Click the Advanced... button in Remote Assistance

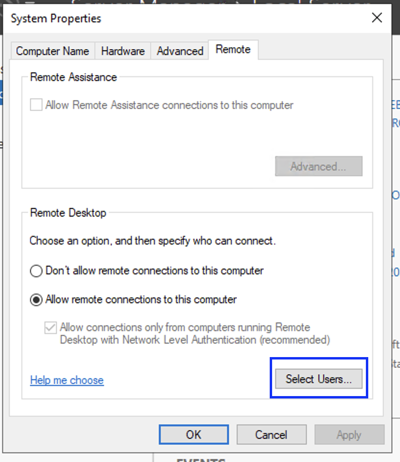[318, 167]
